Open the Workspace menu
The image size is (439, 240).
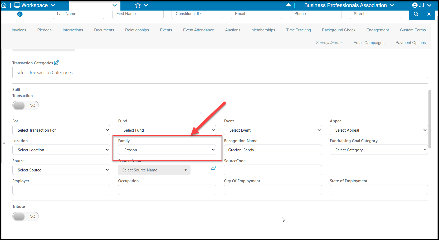point(35,5)
